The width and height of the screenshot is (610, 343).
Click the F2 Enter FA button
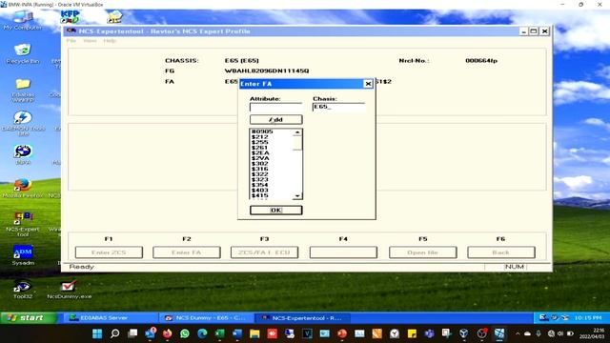[x=187, y=252]
